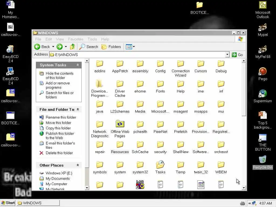
Task: Click the task pane's scroll up arrow
Action: pyautogui.click(x=87, y=61)
